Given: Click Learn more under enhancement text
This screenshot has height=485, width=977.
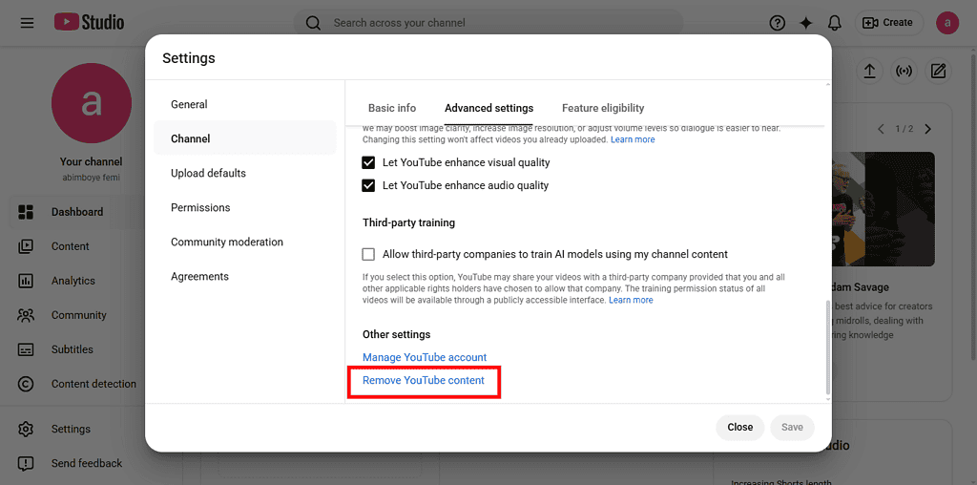Looking at the screenshot, I should [633, 139].
